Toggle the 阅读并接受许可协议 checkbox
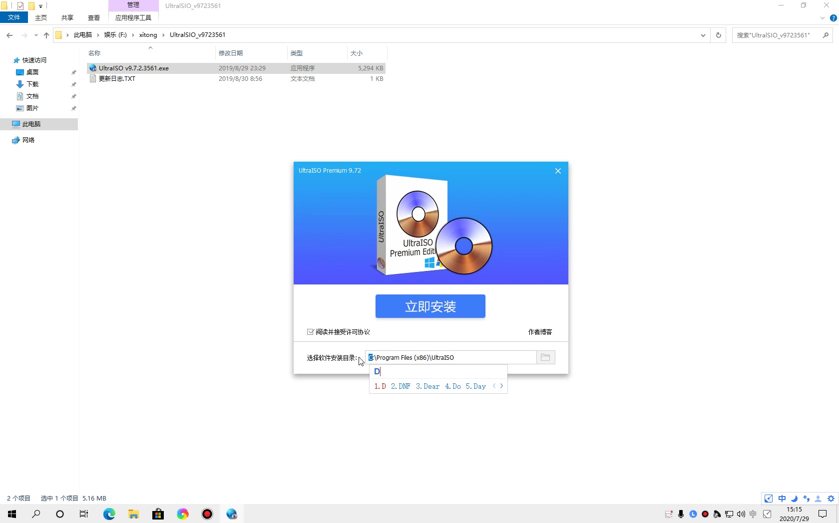The width and height of the screenshot is (839, 523). [x=311, y=332]
